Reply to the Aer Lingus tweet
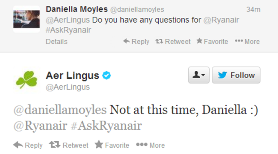278x154 pixels. (x=28, y=145)
